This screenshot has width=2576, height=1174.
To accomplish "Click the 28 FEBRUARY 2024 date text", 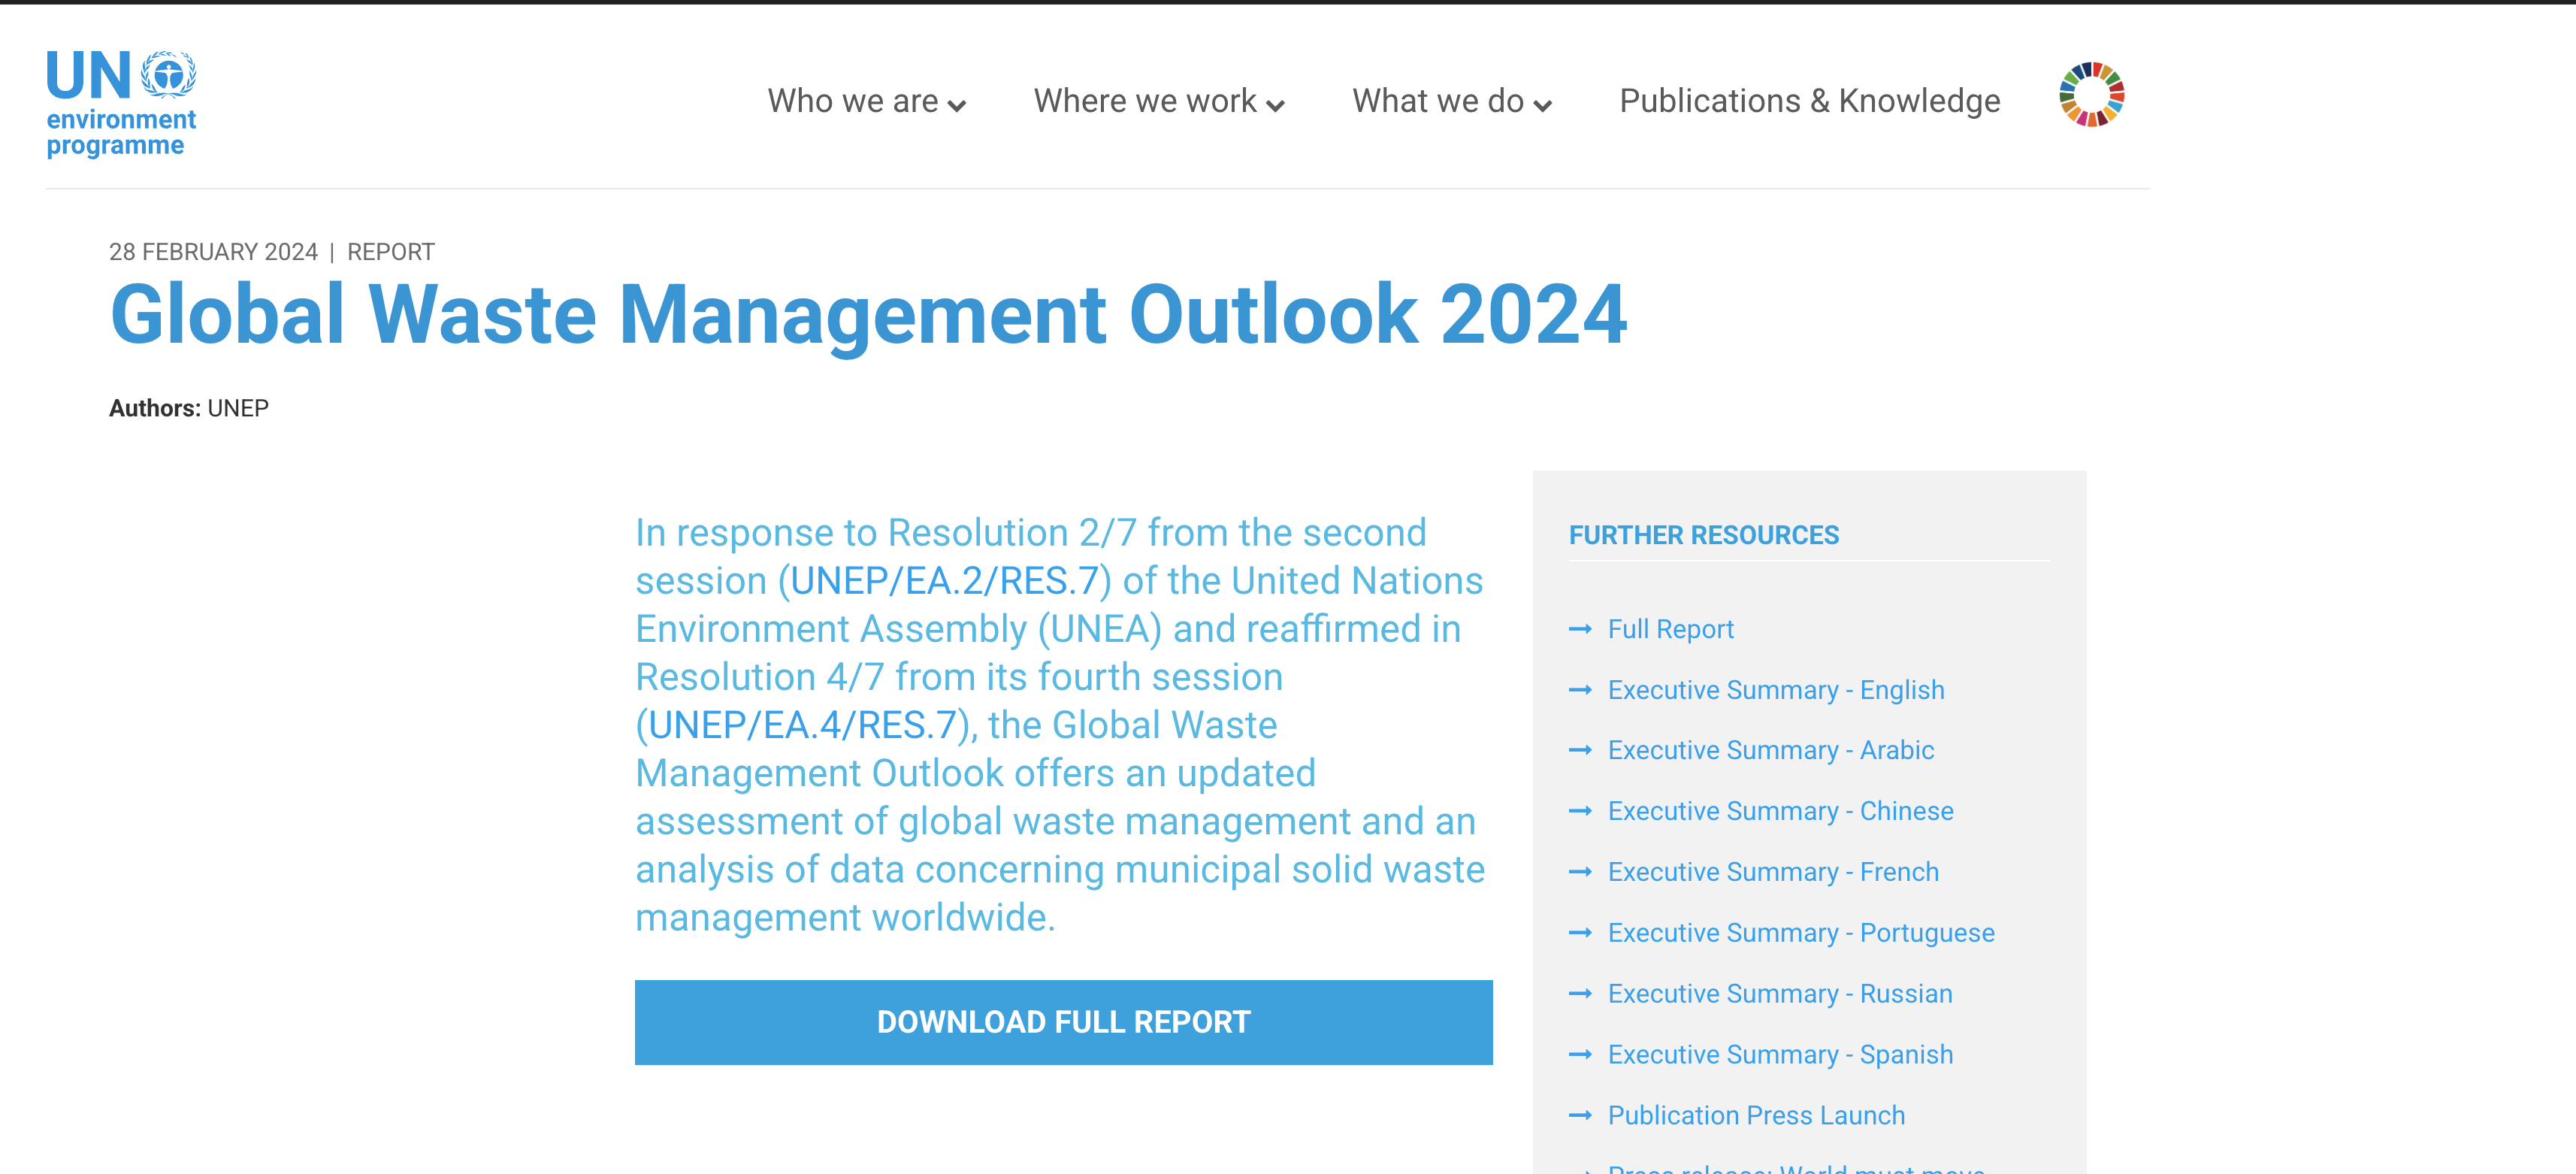I will (x=213, y=252).
